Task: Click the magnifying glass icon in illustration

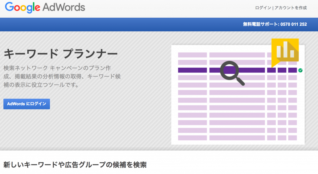Action: [x=232, y=73]
